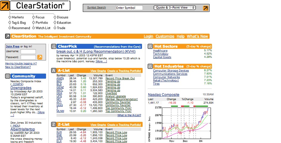Open the Computer Networks industry link

[x=166, y=77]
